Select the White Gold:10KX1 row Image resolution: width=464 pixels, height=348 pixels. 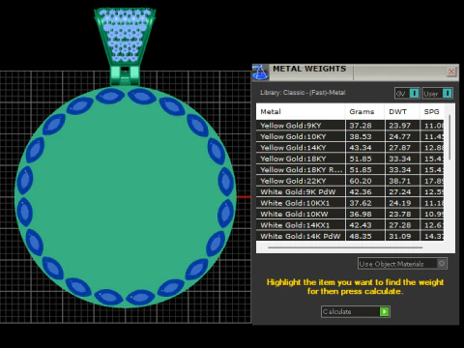tap(350, 203)
